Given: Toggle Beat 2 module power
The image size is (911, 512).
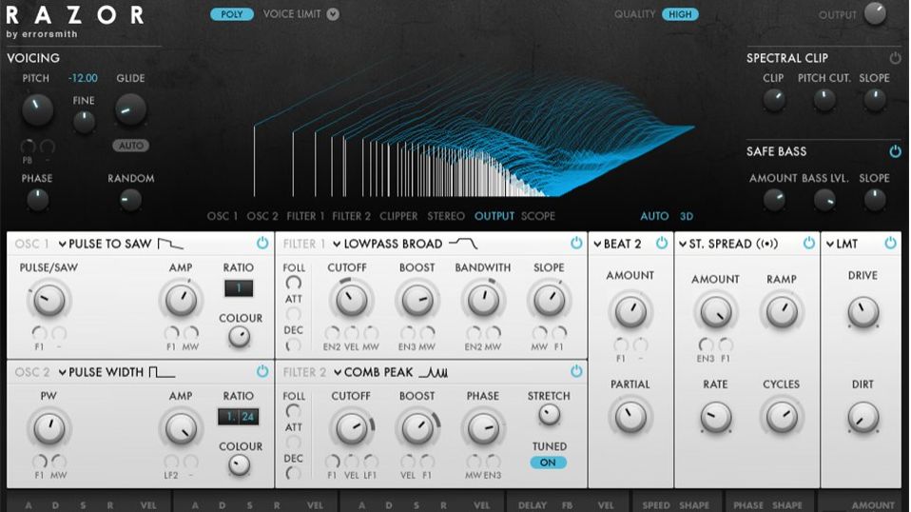Looking at the screenshot, I should 662,243.
